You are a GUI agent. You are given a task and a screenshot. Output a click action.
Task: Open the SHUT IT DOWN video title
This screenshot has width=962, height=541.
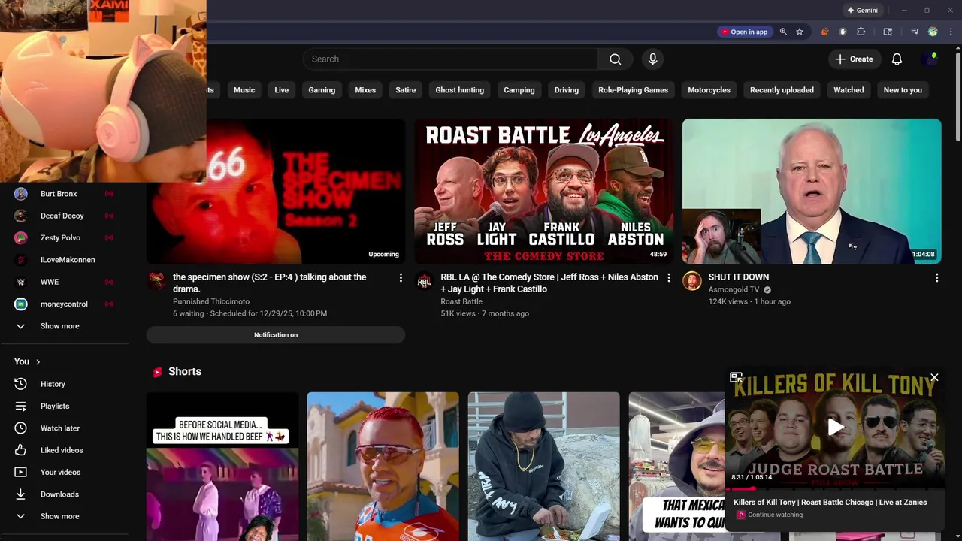(x=739, y=277)
